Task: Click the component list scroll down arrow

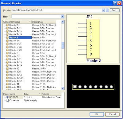Action: click(x=63, y=88)
